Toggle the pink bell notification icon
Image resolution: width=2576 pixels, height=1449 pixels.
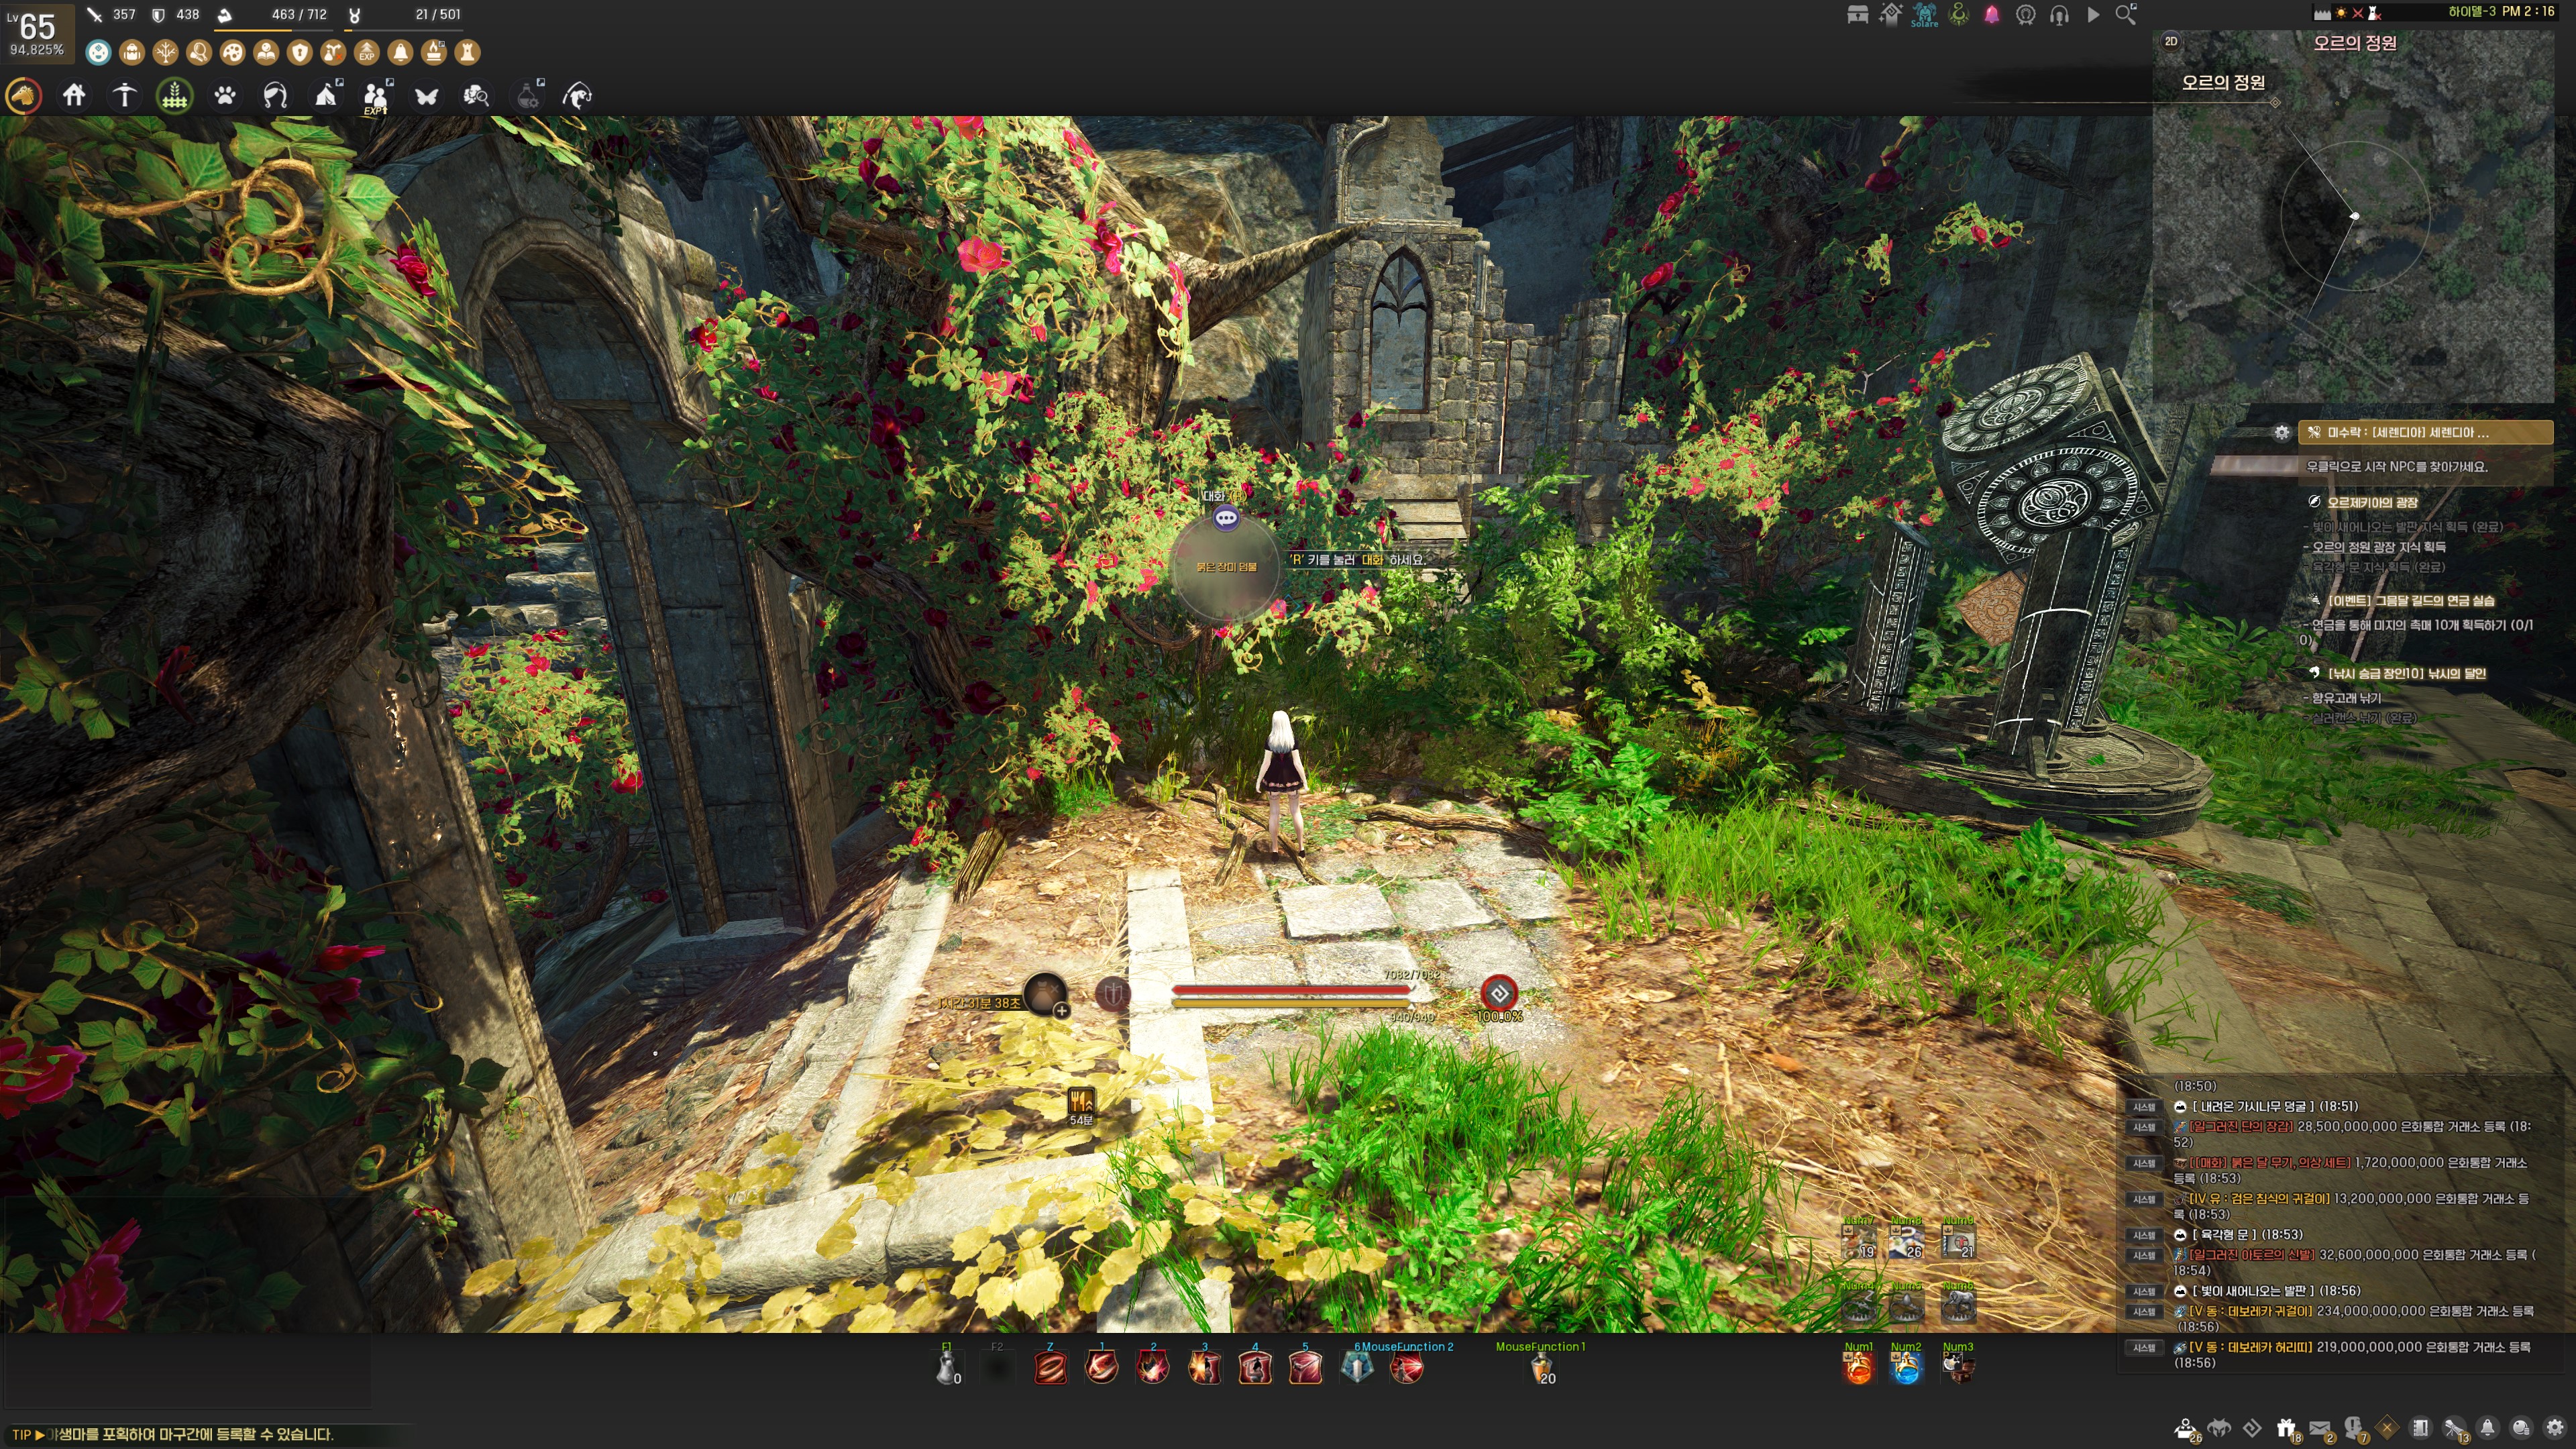click(x=1992, y=15)
